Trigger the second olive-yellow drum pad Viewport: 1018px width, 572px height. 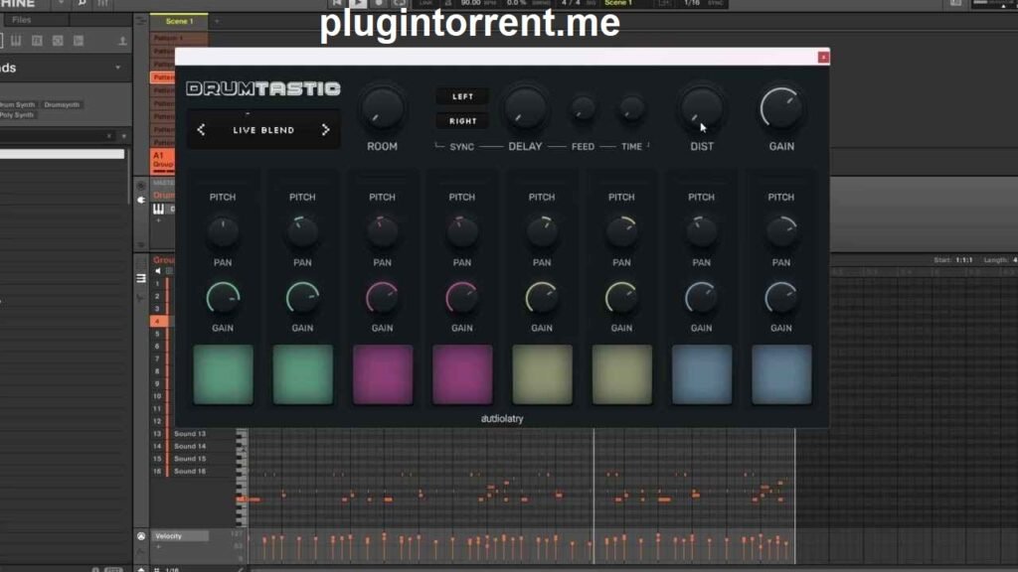point(622,374)
